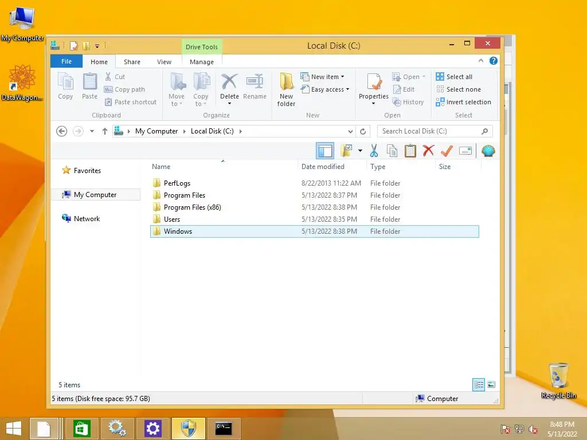Screen dimensions: 587x440
Task: Click the Forward navigation arrow
Action: (78, 131)
